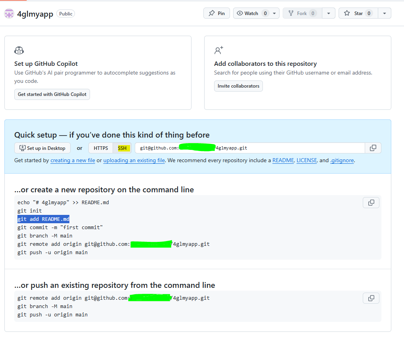404x339 pixels.
Task: Click the add collaborator person icon
Action: 219,50
